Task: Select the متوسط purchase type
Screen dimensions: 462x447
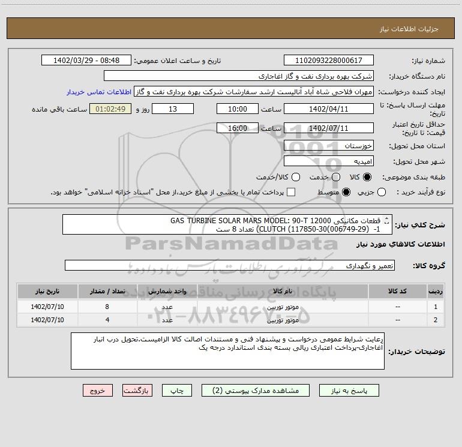Action: 346,192
